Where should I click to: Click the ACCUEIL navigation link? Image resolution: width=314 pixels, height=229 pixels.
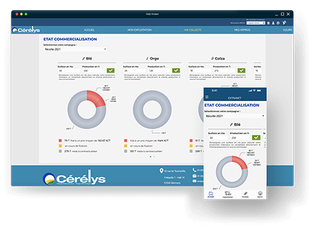[x=89, y=30]
